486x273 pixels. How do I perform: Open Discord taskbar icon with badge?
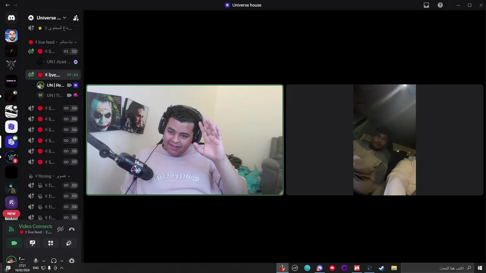(320, 268)
